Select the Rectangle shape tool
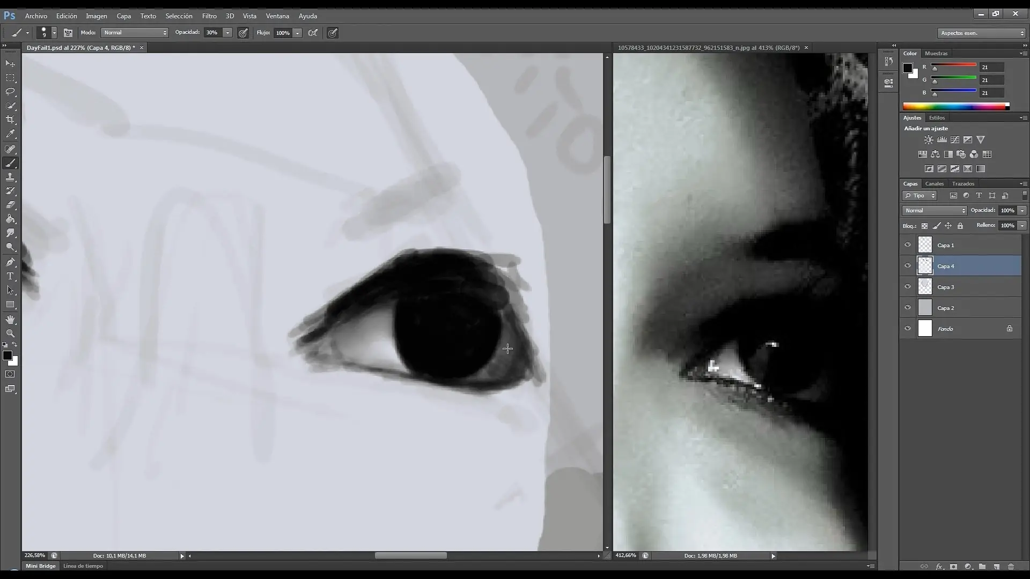The image size is (1030, 579). tap(10, 305)
